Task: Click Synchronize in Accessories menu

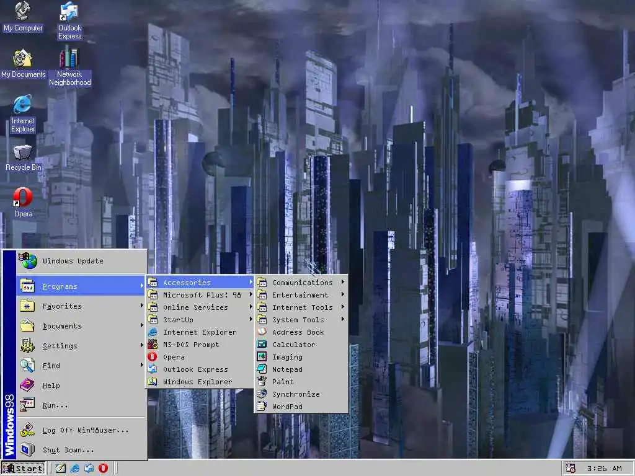Action: (x=301, y=394)
